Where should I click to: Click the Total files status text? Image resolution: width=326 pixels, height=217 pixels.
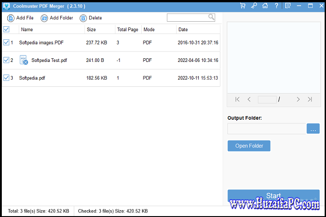38,211
